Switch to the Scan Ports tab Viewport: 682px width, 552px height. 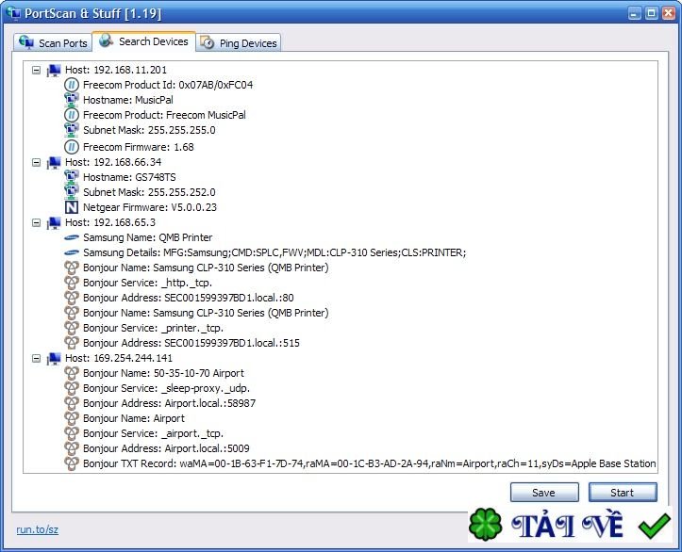point(53,43)
